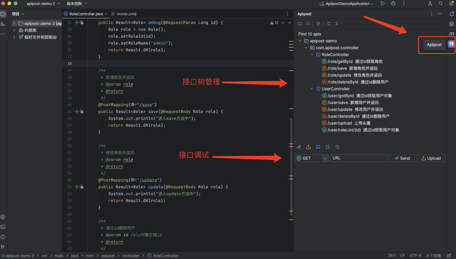Search APIs in the Apipost panel

pos(308,24)
